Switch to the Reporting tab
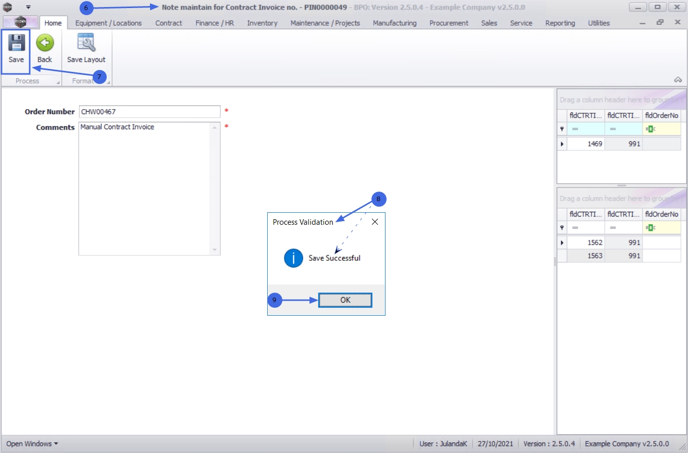The height and width of the screenshot is (453, 688). tap(560, 23)
